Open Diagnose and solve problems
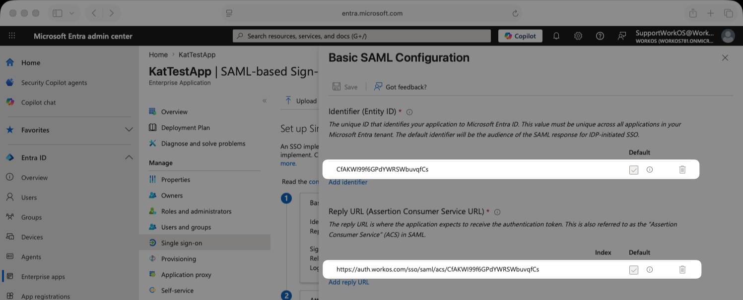743x300 pixels. tap(203, 144)
